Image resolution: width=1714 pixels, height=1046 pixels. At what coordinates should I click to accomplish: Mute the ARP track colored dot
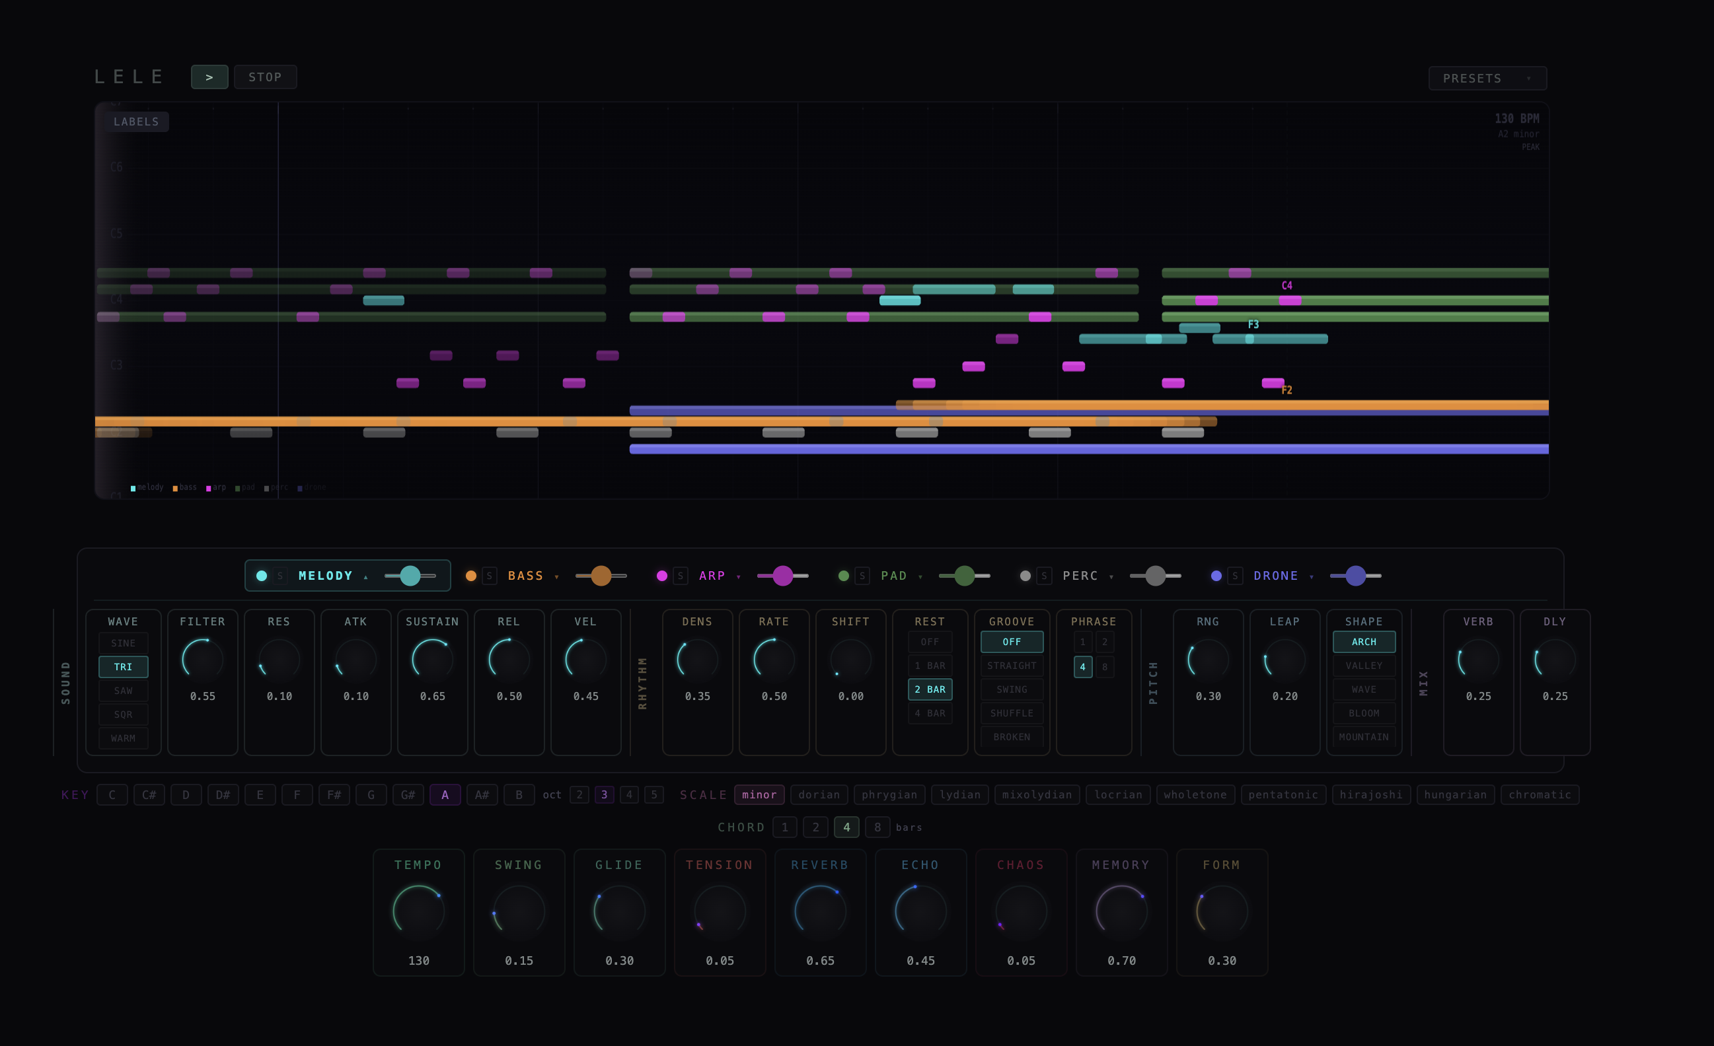[661, 575]
